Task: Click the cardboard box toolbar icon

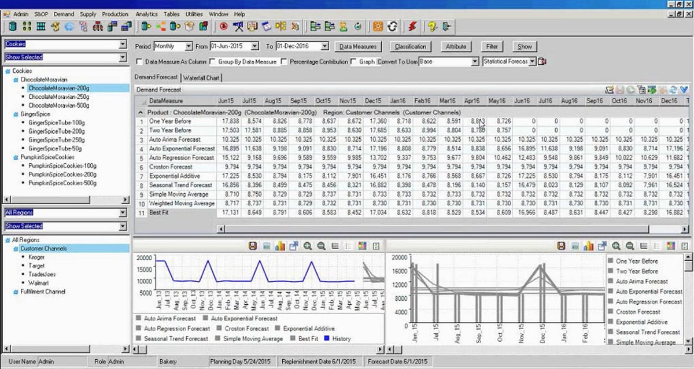Action: [189, 27]
